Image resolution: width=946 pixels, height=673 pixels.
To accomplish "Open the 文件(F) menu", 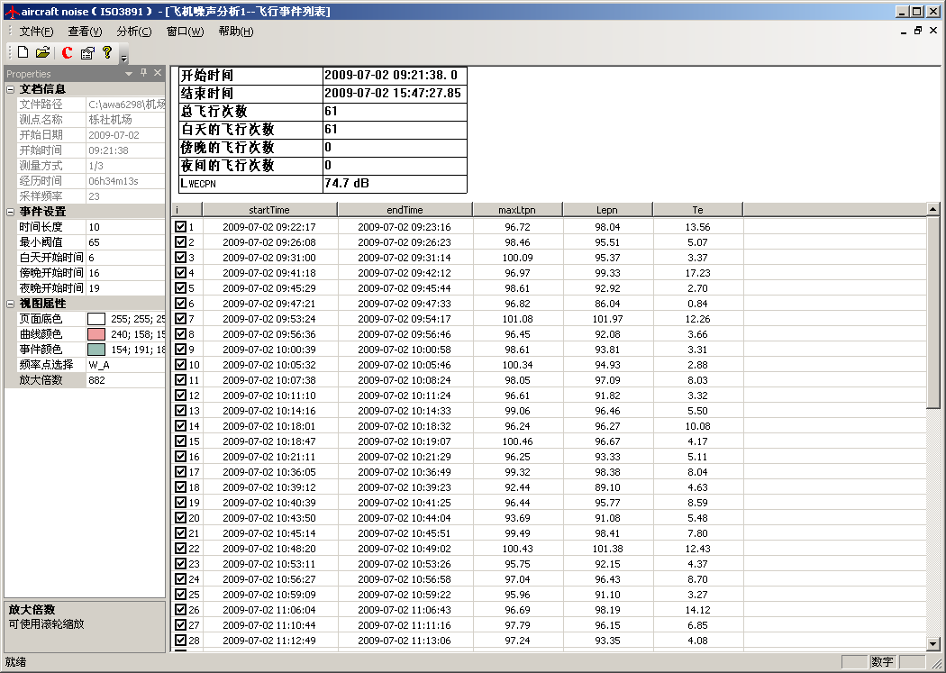I will coord(36,32).
